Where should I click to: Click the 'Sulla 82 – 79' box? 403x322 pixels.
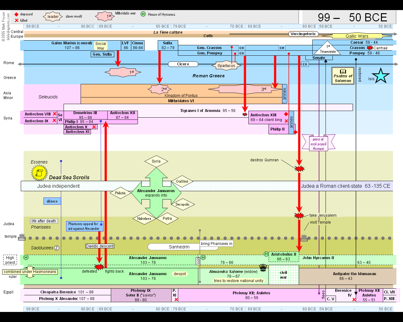coord(168,45)
